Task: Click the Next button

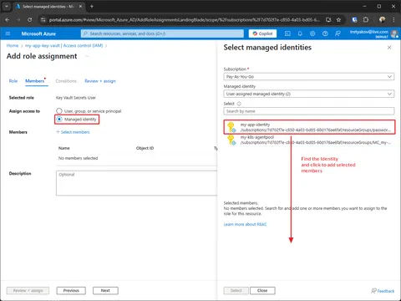Action: coord(105,290)
